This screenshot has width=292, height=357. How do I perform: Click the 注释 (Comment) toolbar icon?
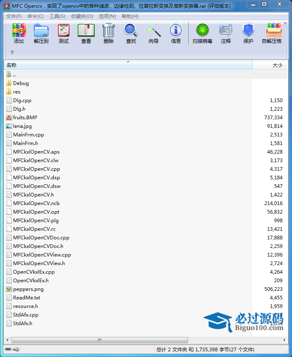225,30
